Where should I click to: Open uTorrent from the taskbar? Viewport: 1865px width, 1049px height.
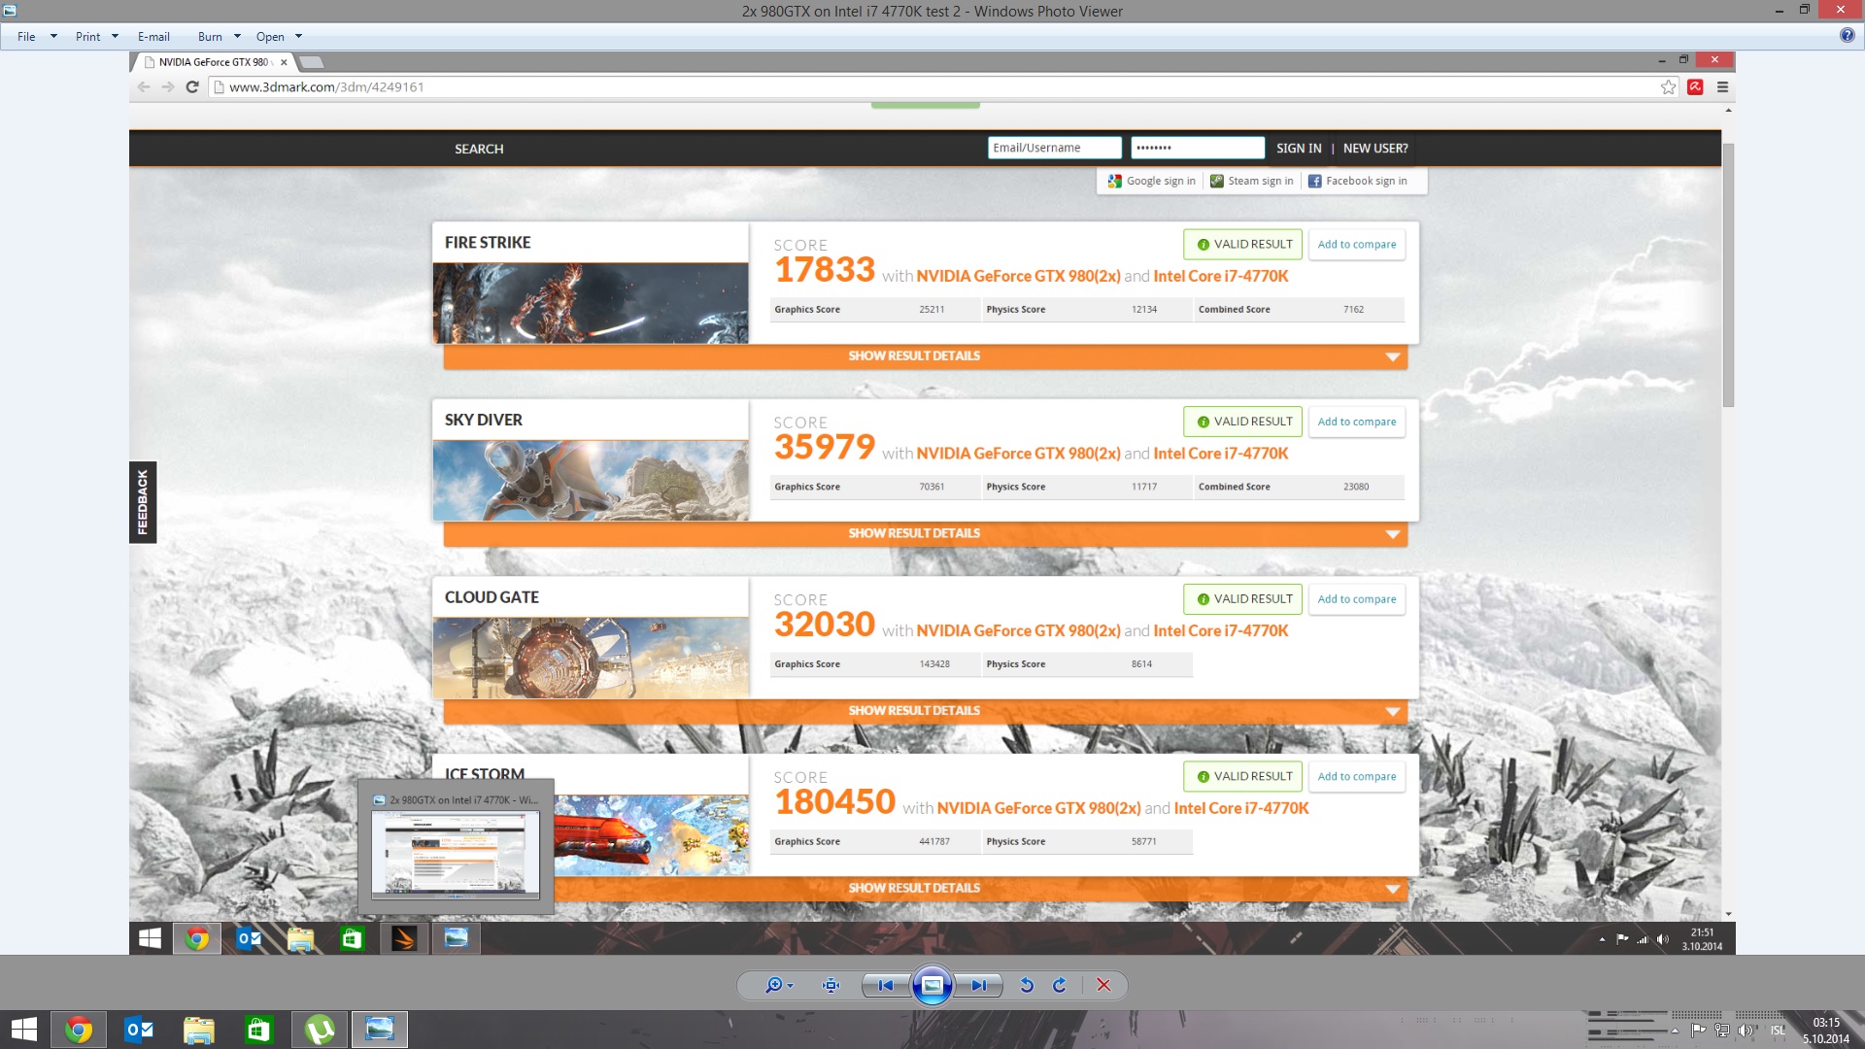319,1029
